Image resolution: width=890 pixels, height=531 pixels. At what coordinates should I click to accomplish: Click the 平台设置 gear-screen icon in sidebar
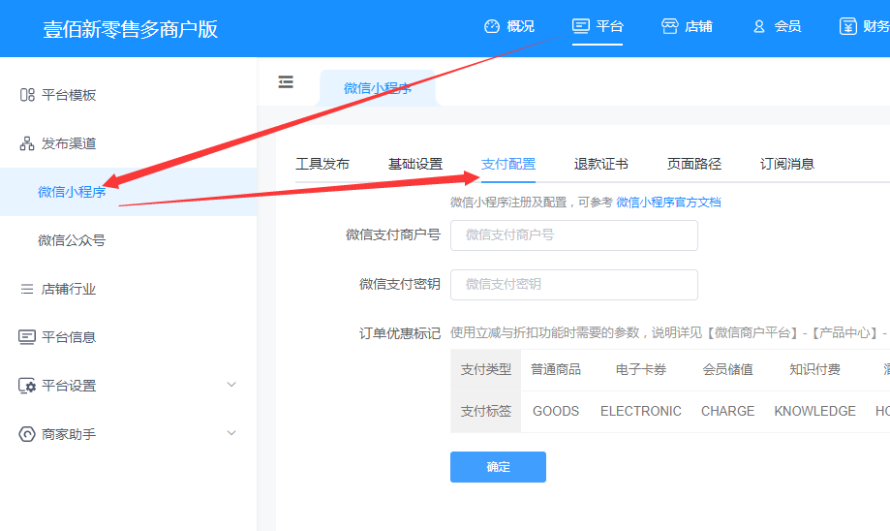(27, 387)
